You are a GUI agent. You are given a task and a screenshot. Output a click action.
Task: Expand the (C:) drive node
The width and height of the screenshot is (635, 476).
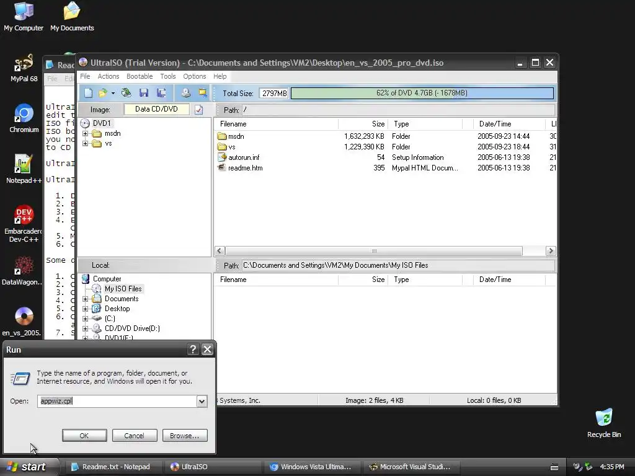(85, 319)
